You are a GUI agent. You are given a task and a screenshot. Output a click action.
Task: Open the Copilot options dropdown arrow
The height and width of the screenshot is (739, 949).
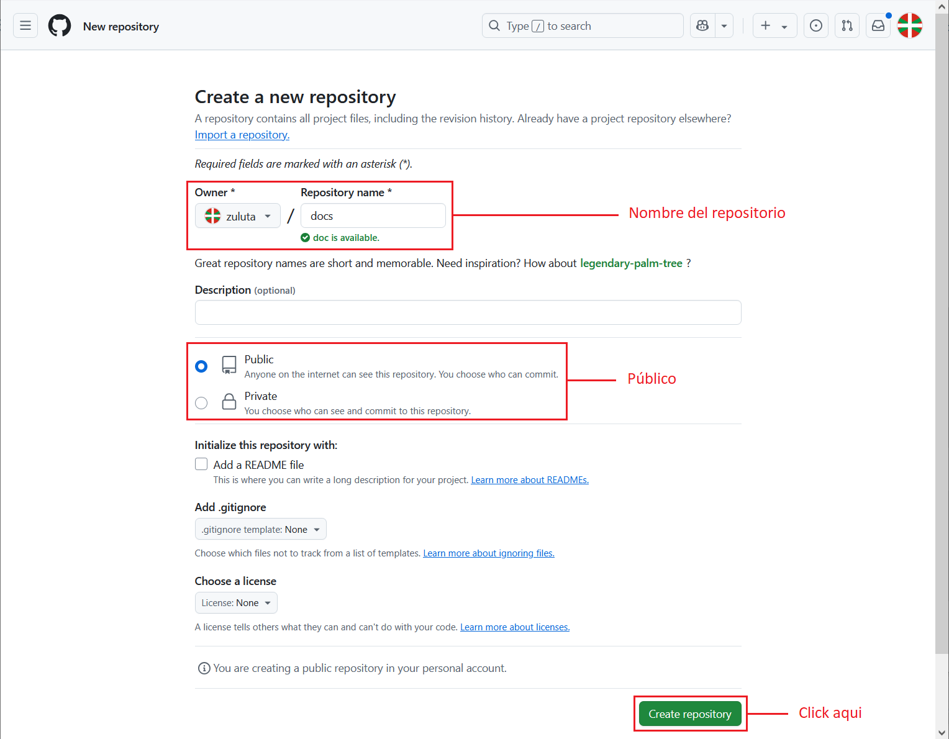click(x=724, y=26)
